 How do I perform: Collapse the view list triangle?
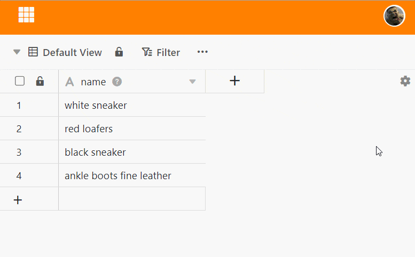17,52
